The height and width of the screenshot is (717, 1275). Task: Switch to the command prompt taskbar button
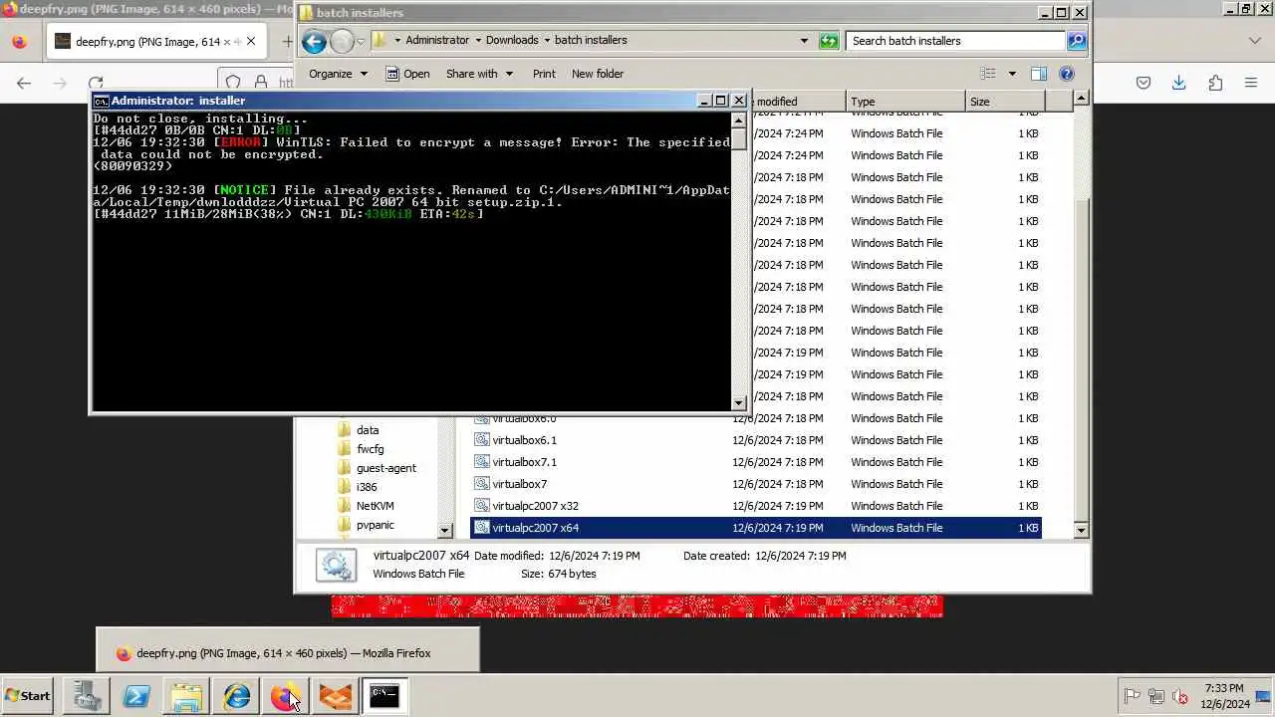(x=384, y=696)
